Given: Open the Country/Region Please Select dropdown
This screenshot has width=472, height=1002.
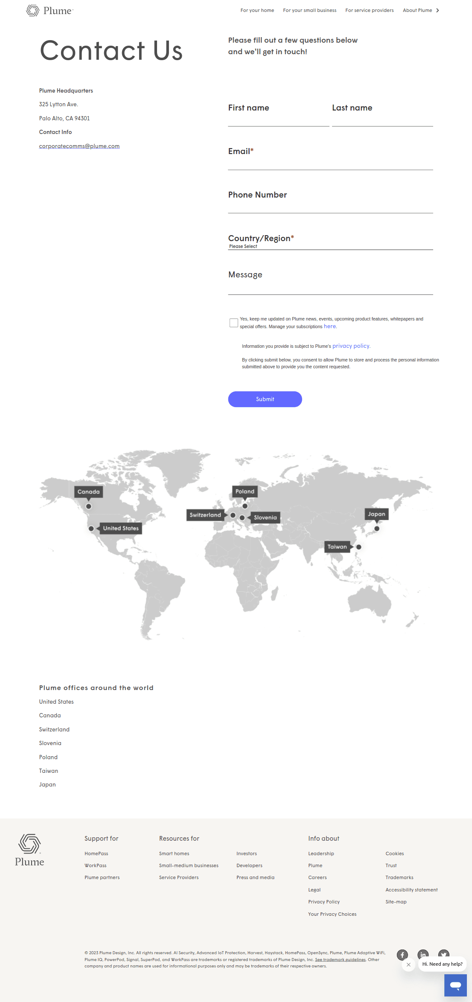Looking at the screenshot, I should (x=330, y=246).
